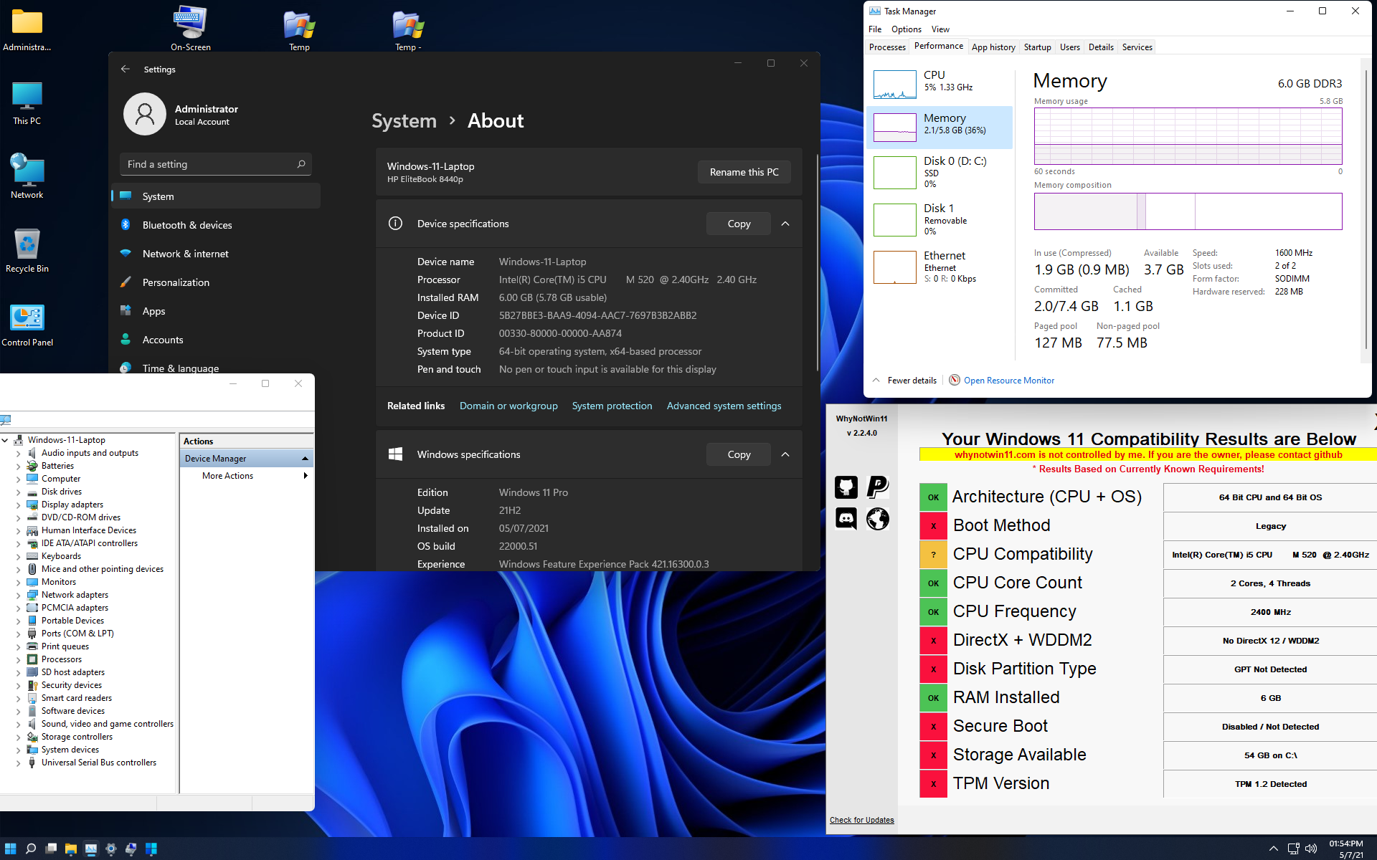Expand Security devices in Device Manager
The image size is (1377, 860).
(x=19, y=685)
